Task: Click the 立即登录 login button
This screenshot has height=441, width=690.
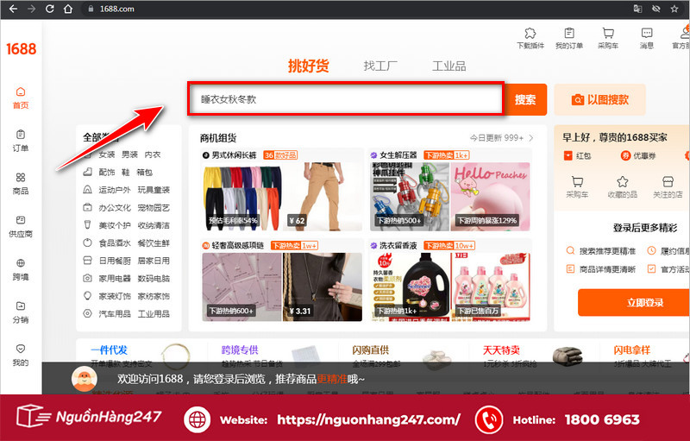Action: point(632,302)
